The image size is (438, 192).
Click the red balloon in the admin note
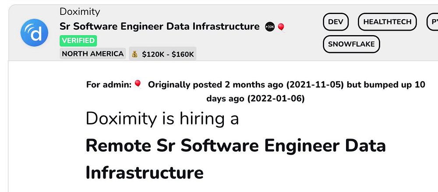click(x=138, y=84)
